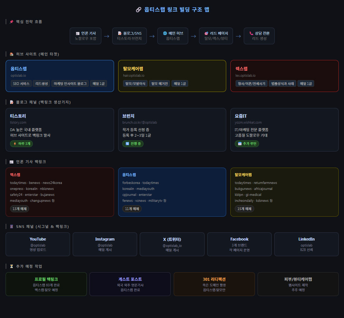Open the brunch.co.kr/@optislab link

coord(139,123)
